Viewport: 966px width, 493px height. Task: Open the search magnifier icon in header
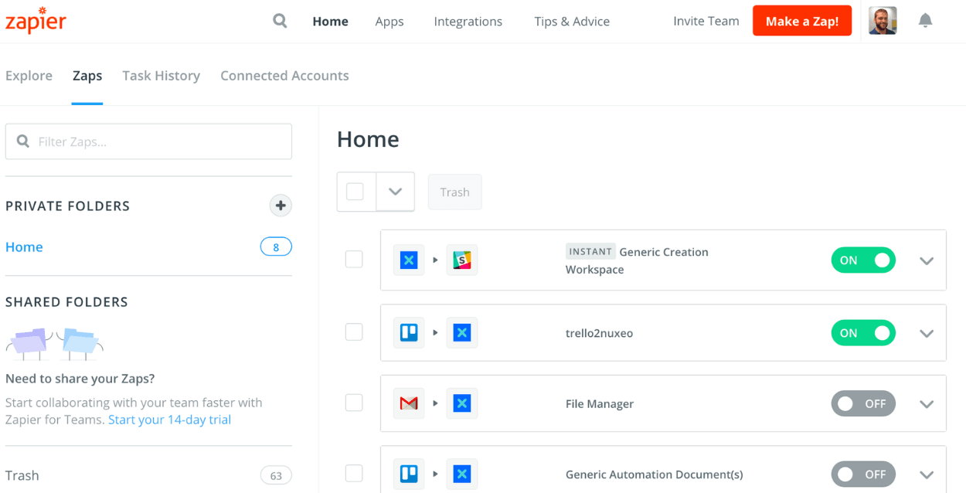[280, 21]
